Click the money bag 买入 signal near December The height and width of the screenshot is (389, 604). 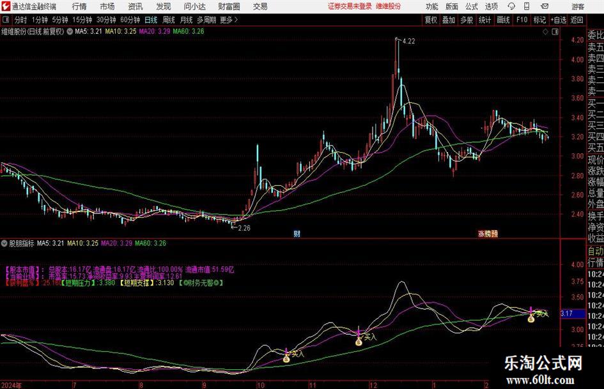tap(359, 341)
